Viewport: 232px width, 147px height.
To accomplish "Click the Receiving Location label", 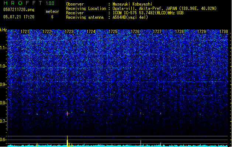I will coord(86,8).
